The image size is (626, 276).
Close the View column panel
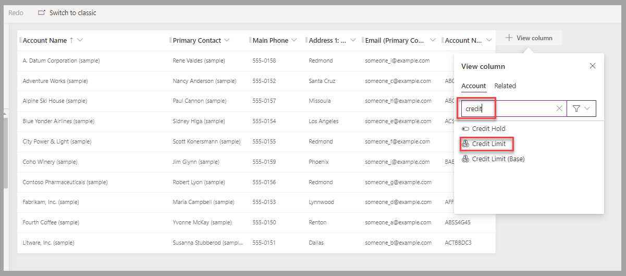[x=592, y=66]
